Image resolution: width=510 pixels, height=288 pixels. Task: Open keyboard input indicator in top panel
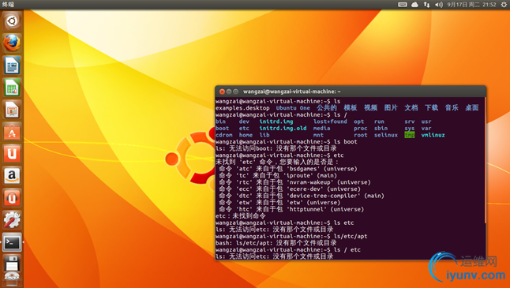pyautogui.click(x=403, y=5)
